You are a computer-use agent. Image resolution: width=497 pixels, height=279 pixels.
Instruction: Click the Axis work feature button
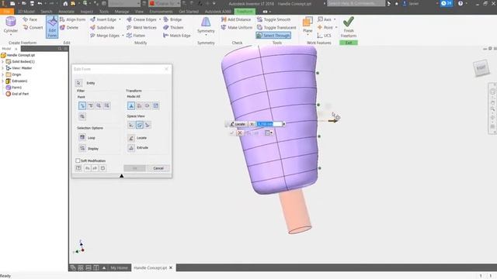325,19
